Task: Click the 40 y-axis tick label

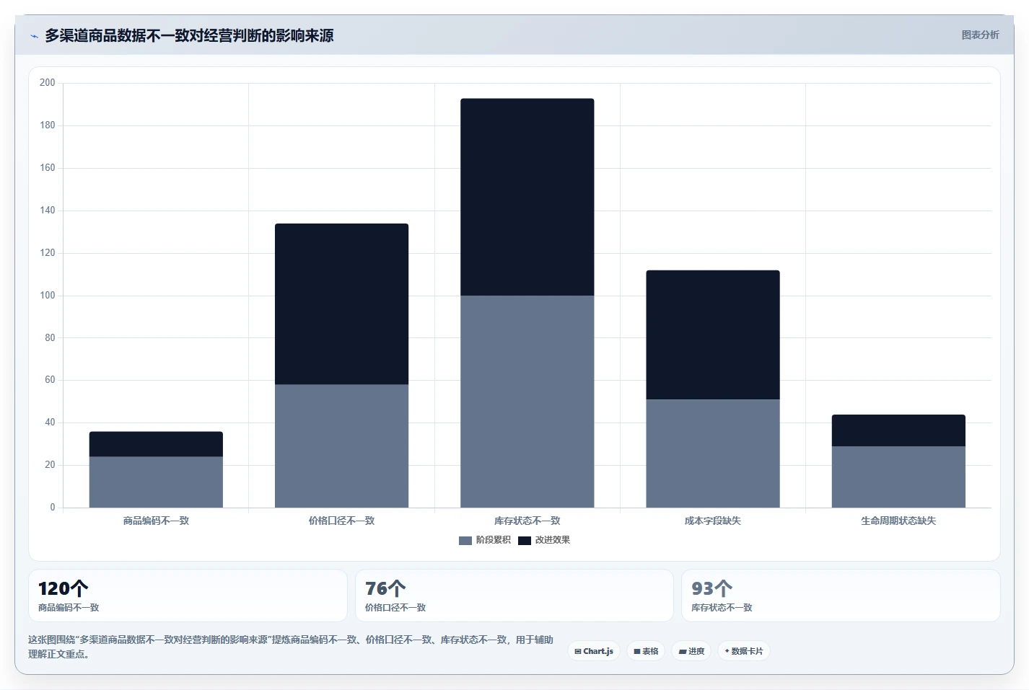Action: [x=50, y=423]
